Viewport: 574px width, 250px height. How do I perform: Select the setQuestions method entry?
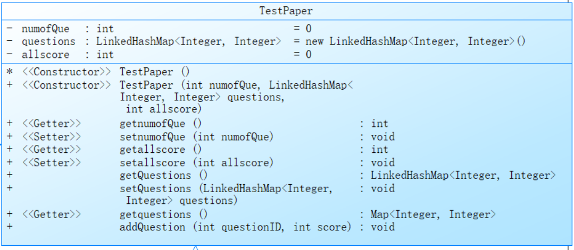click(226, 188)
